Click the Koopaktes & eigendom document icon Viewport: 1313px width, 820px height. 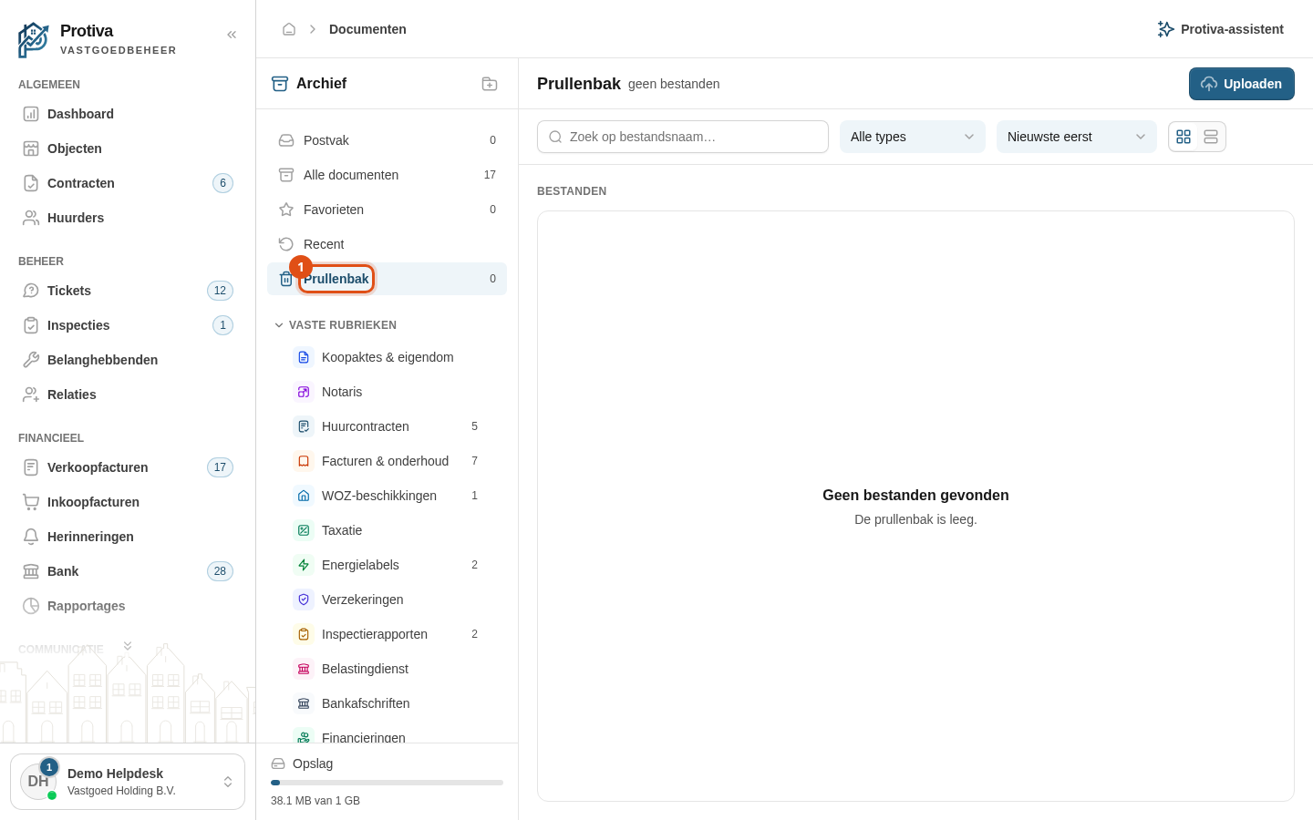304,357
